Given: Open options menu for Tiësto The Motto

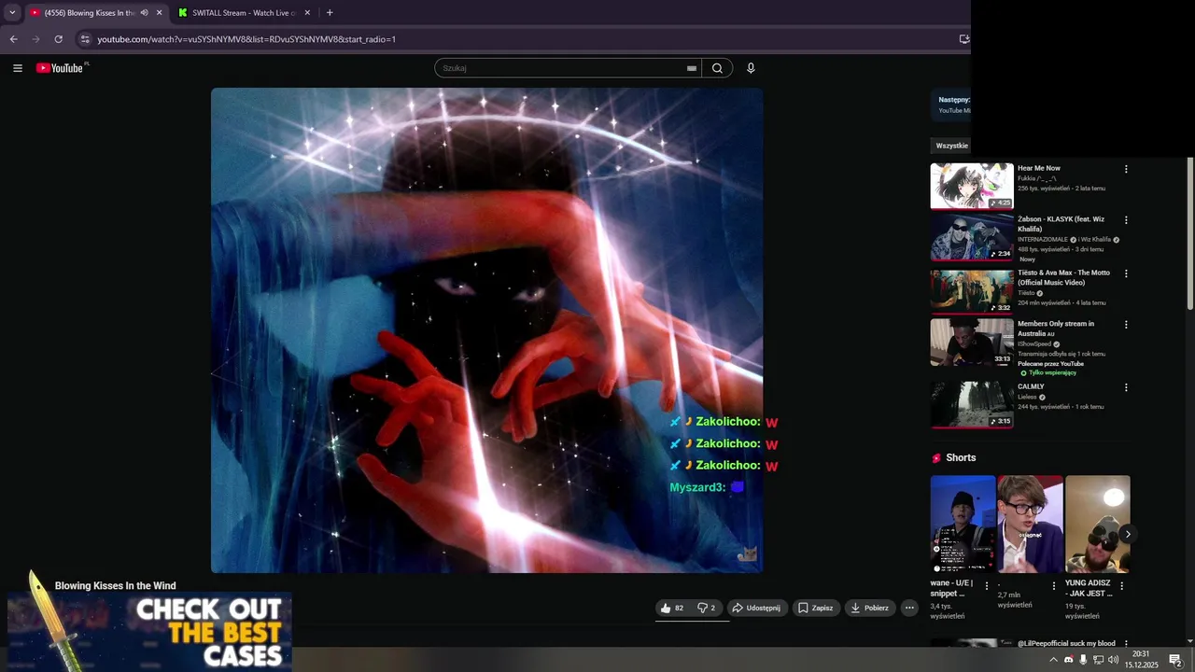Looking at the screenshot, I should click(x=1126, y=273).
